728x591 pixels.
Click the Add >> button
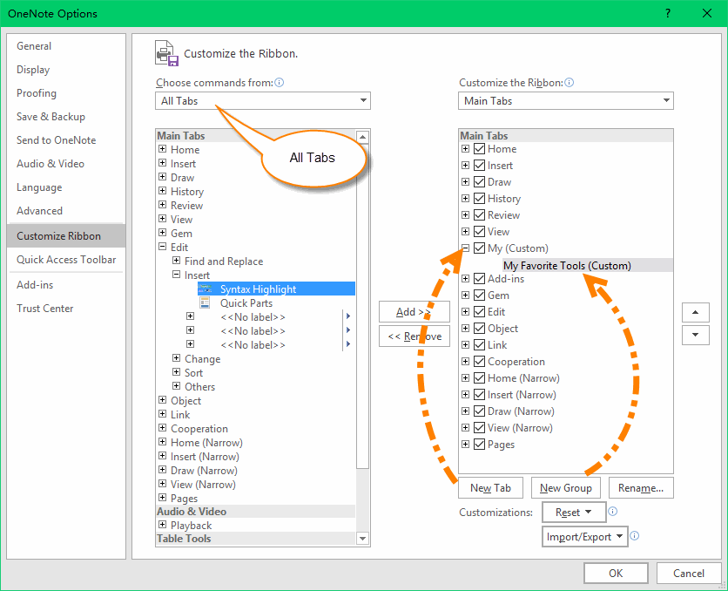coord(415,312)
